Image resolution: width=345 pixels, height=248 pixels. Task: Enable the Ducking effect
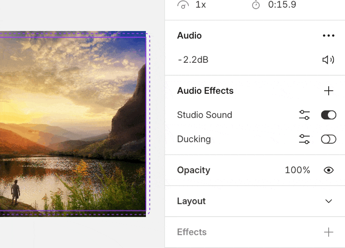[x=328, y=139]
